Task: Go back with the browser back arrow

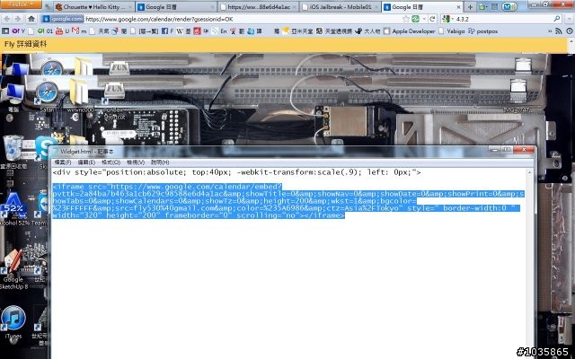Action: pyautogui.click(x=7, y=19)
